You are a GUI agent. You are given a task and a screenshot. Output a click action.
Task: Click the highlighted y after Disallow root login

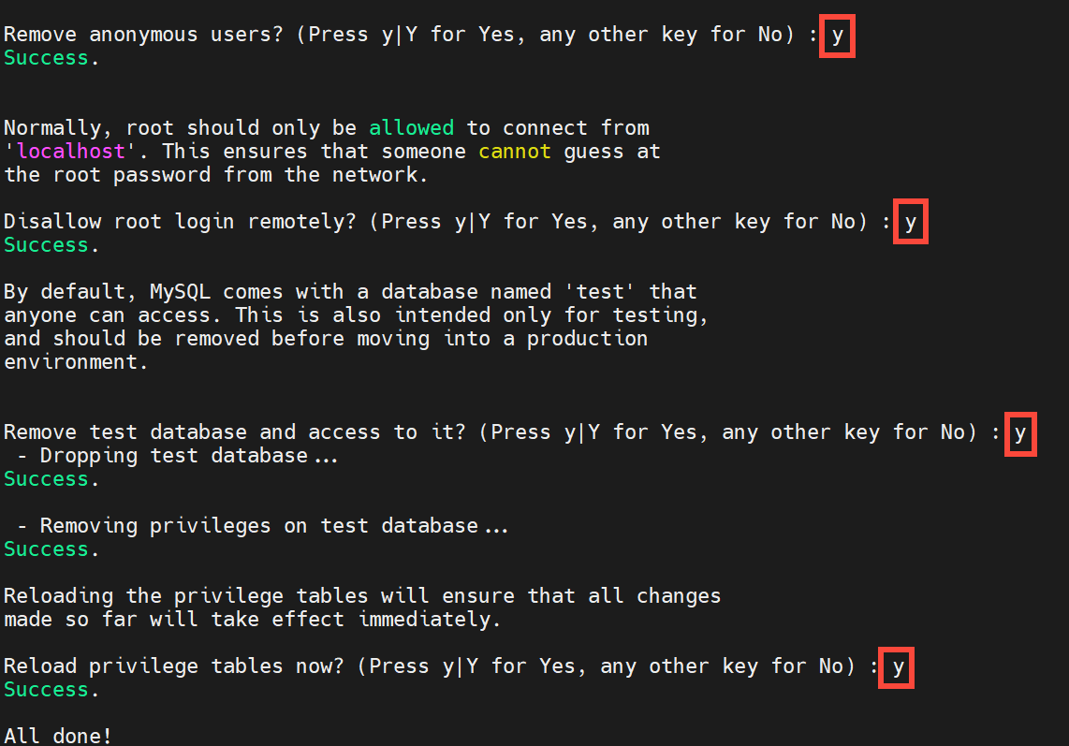tap(910, 223)
